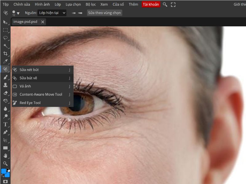Open the Chỉnh sửa menu
This screenshot has width=246, height=184.
point(22,4)
